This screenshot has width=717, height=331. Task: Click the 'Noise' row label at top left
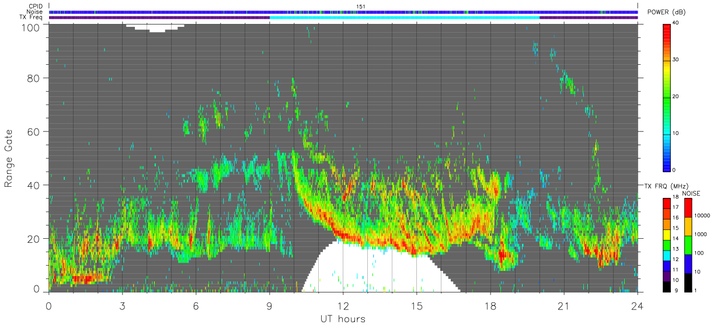point(35,12)
